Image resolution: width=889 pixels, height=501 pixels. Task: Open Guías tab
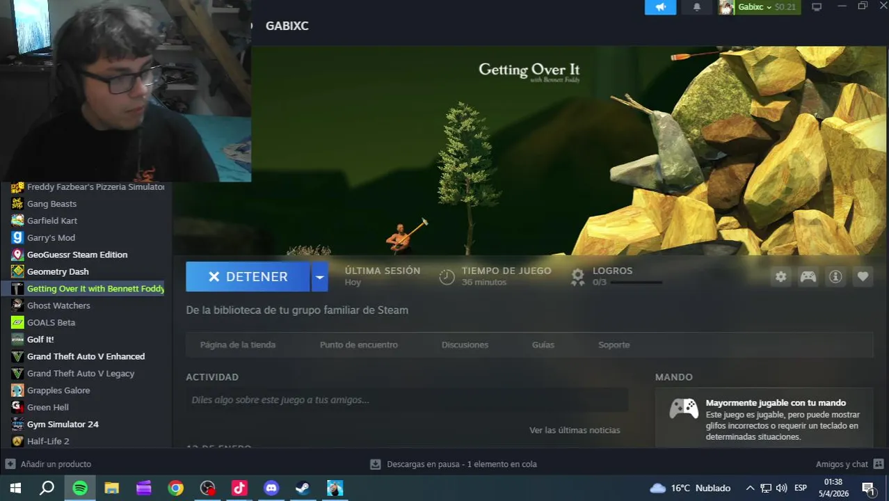pyautogui.click(x=543, y=344)
